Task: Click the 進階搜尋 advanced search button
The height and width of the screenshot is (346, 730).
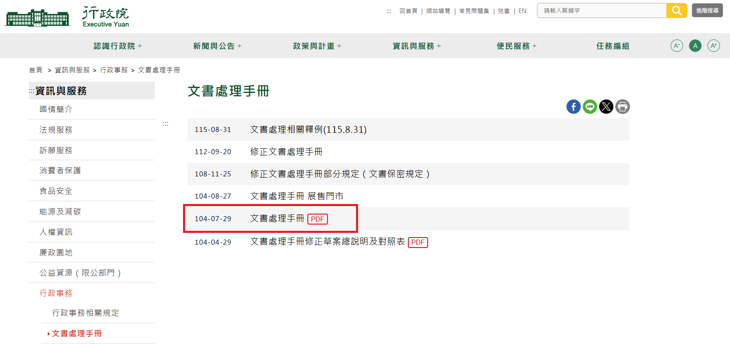Action: [x=707, y=10]
